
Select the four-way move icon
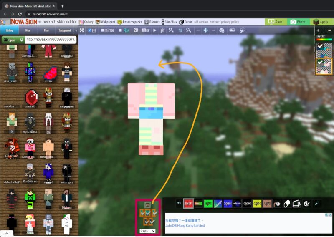205,30
